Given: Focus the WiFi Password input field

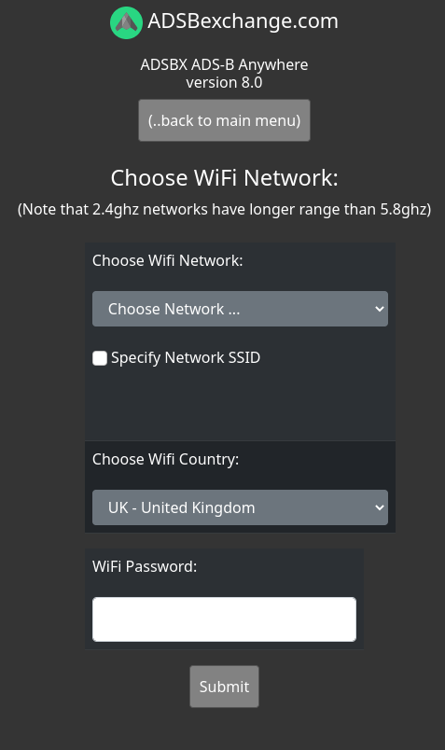Looking at the screenshot, I should [x=225, y=619].
